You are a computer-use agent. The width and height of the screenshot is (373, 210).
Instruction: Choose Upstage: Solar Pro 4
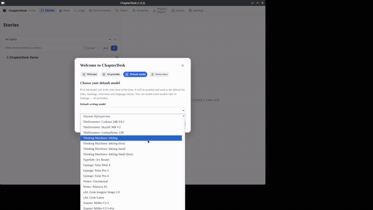click(131, 176)
